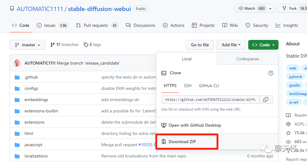
Task: Copy the clone URL to clipboard
Action: click(266, 100)
